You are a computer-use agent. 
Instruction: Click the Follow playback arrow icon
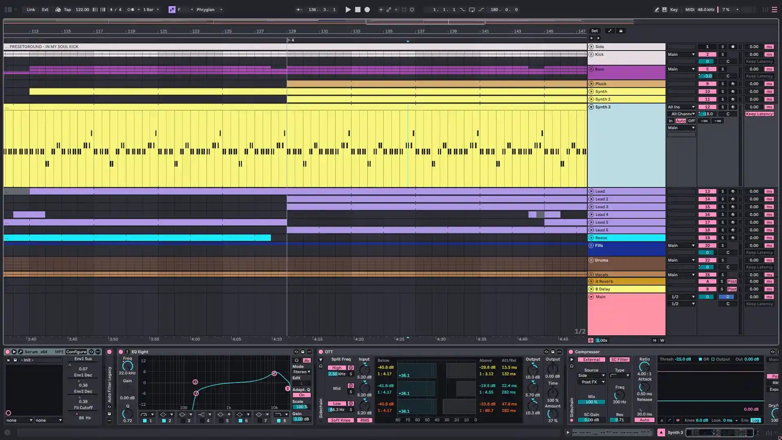point(299,9)
